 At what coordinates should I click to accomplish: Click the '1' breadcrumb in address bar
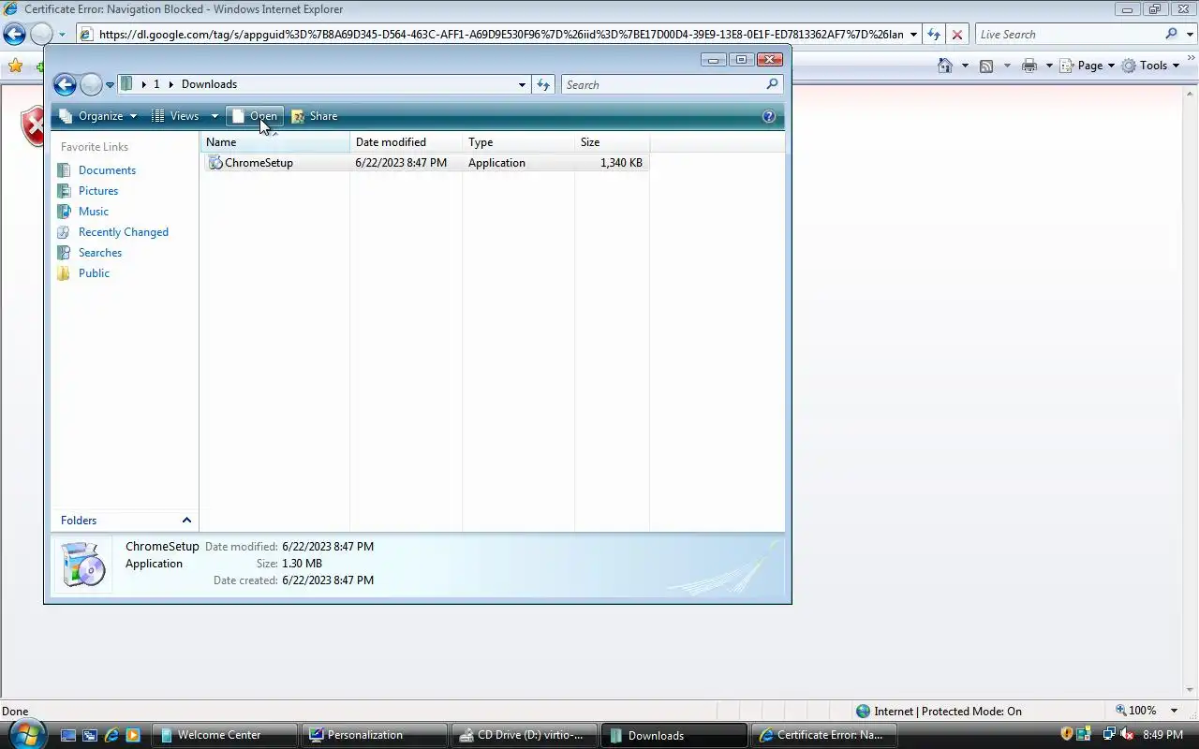[x=156, y=84]
